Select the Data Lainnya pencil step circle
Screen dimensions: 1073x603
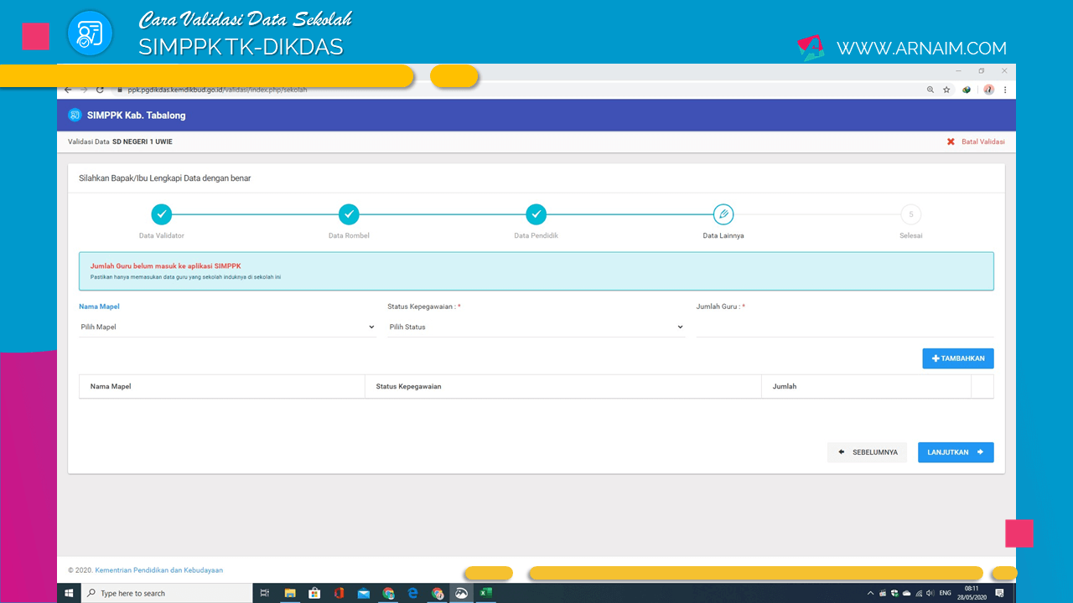pyautogui.click(x=723, y=214)
